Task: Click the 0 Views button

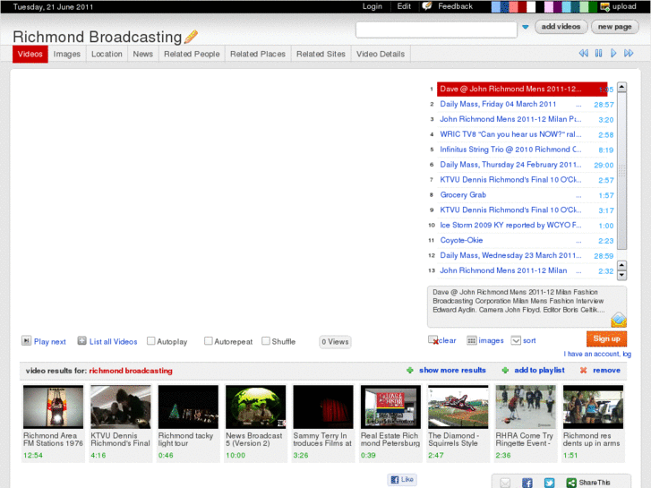Action: click(335, 342)
